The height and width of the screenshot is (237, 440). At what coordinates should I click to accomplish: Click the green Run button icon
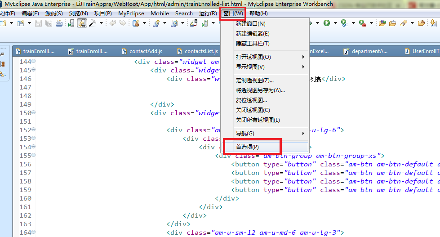pos(327,23)
